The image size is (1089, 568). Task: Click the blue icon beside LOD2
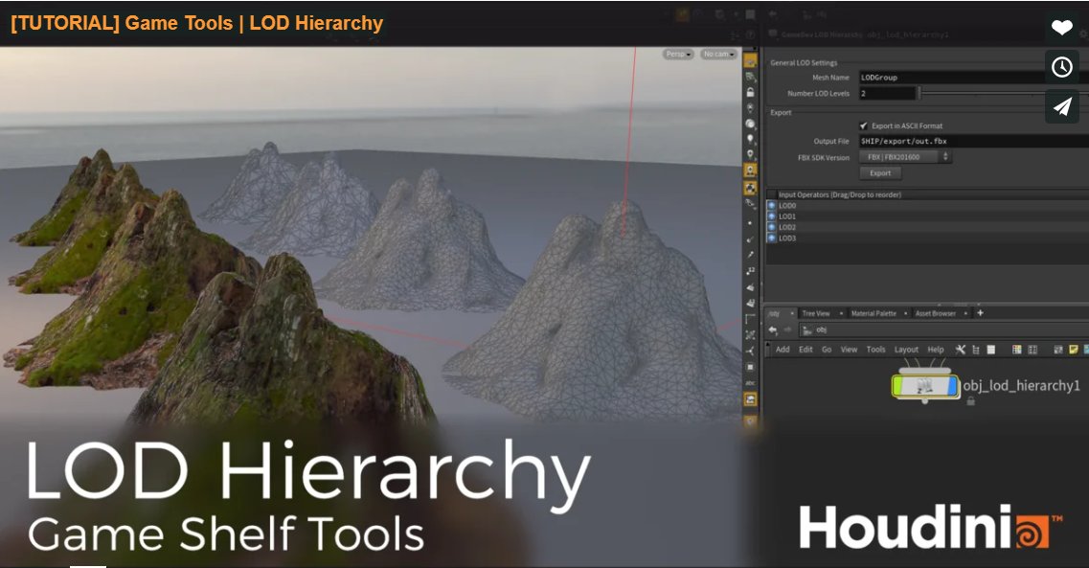pos(771,227)
